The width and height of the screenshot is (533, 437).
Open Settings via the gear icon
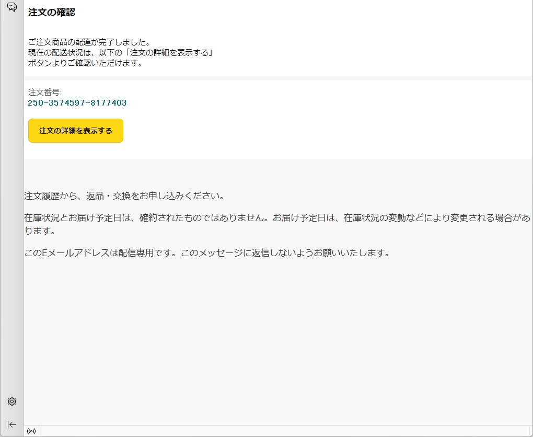click(12, 401)
